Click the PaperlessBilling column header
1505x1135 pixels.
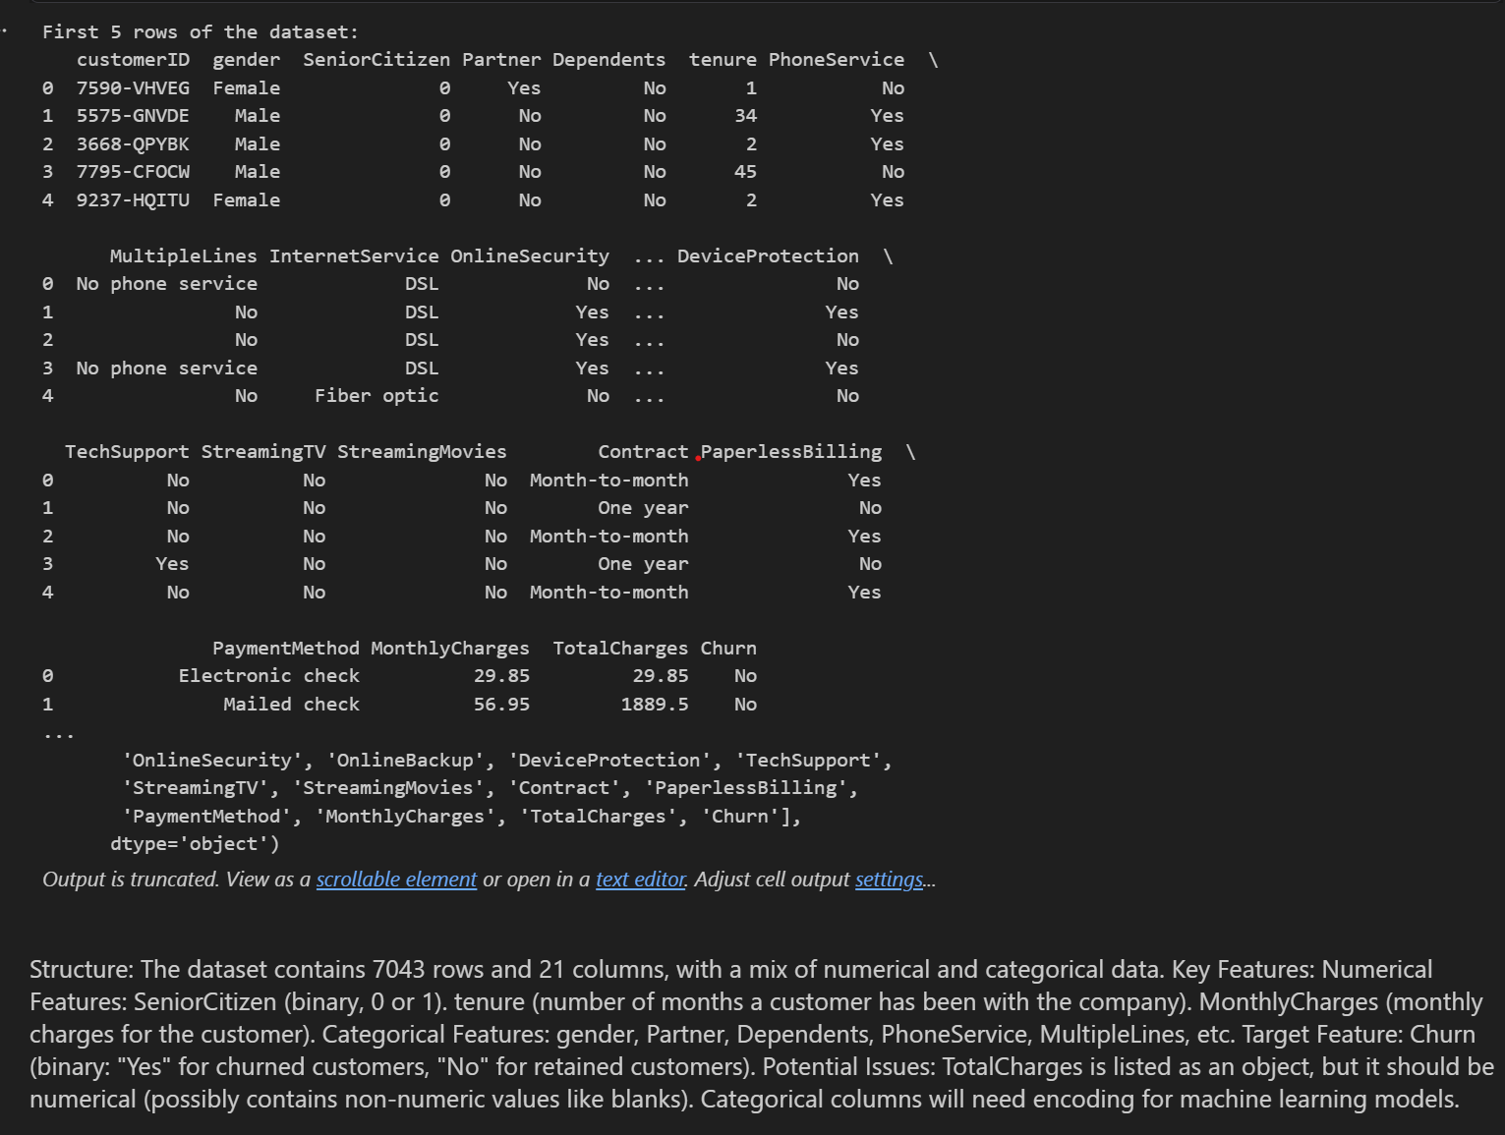pos(791,451)
